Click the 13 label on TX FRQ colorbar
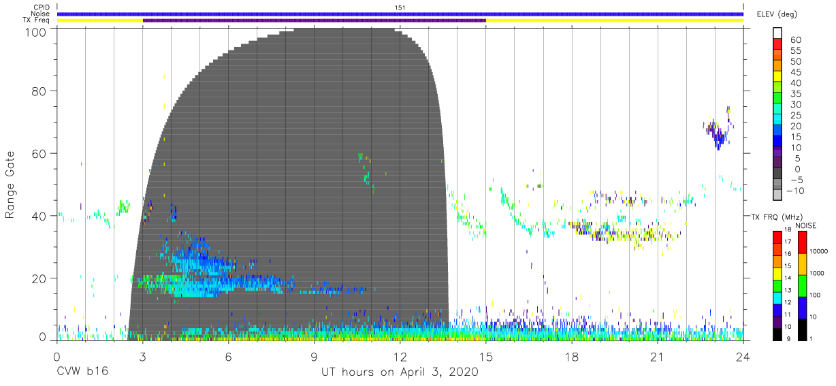This screenshot has height=386, width=836. coord(789,290)
